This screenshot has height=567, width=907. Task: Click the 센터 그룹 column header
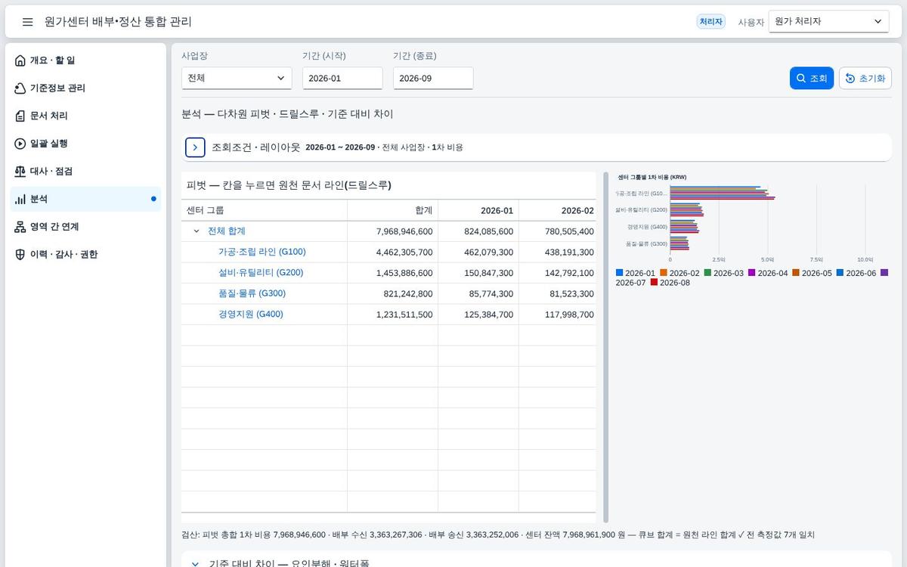click(265, 210)
